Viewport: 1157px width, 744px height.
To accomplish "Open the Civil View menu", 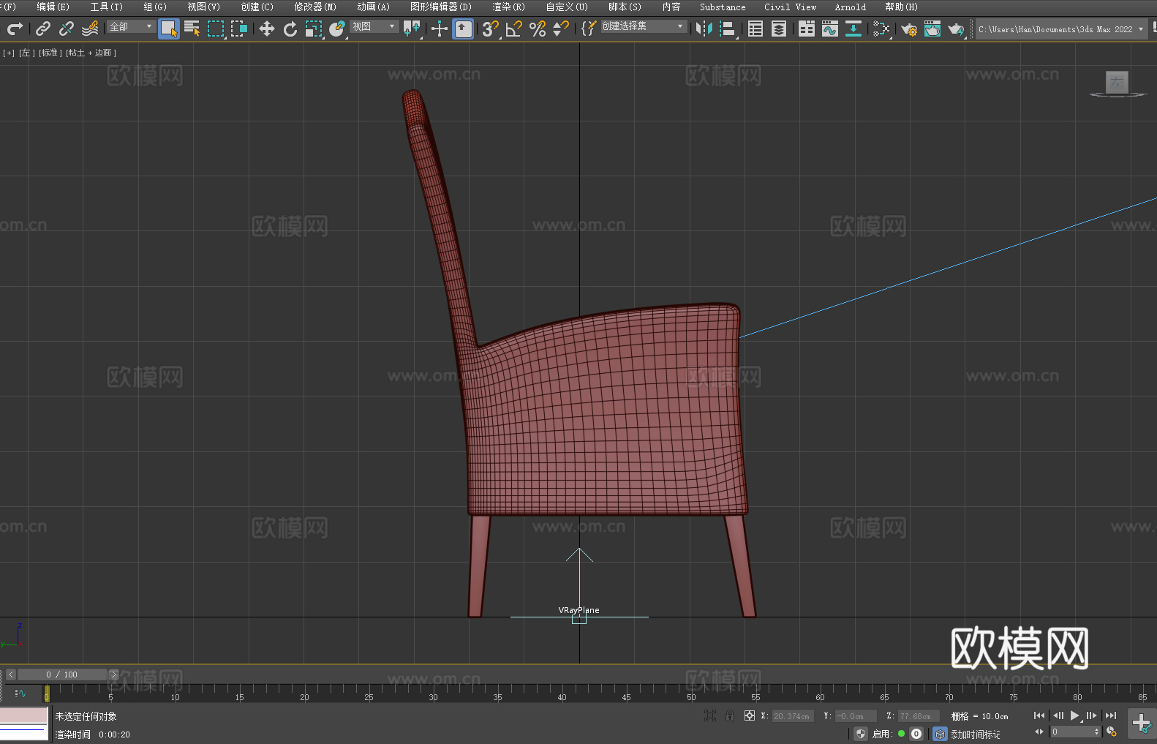I will click(x=791, y=7).
